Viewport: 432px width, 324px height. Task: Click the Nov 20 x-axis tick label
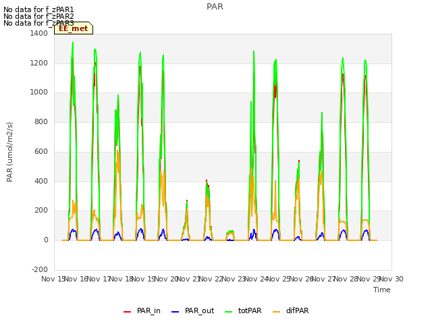(x=165, y=279)
